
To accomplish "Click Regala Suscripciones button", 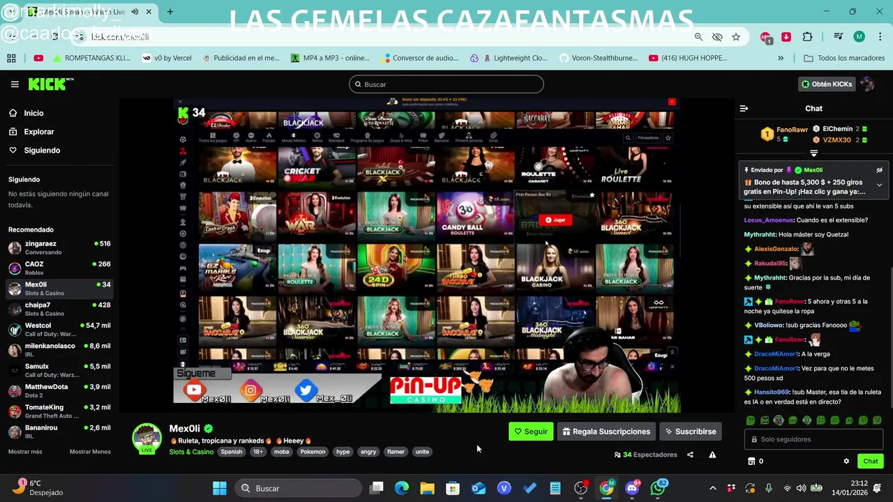I will (x=606, y=432).
